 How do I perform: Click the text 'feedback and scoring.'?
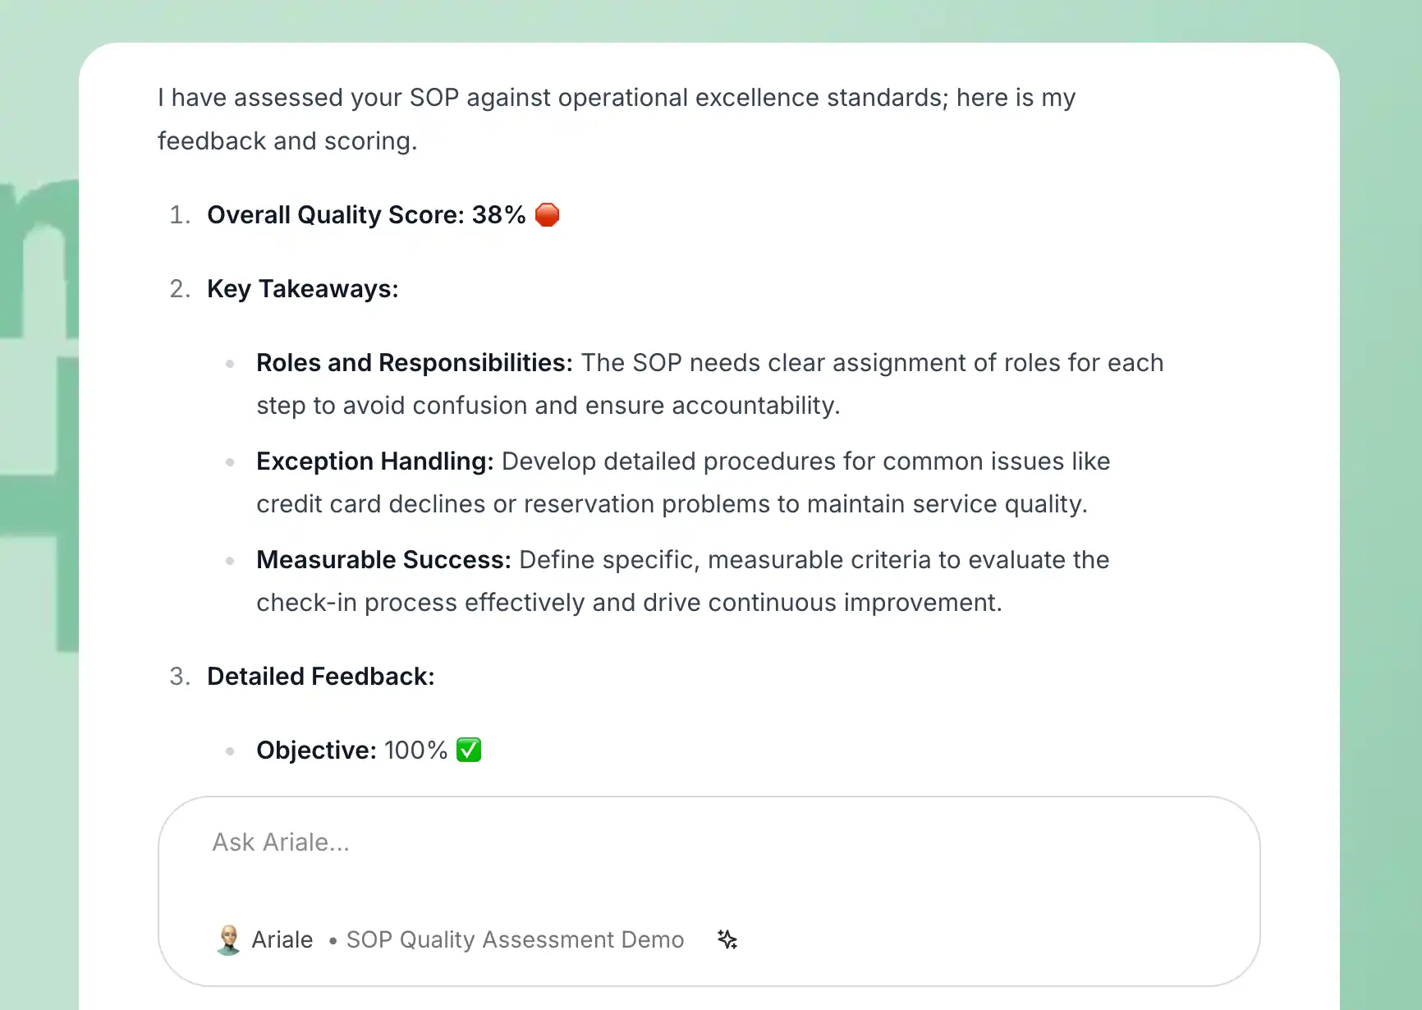click(x=287, y=141)
